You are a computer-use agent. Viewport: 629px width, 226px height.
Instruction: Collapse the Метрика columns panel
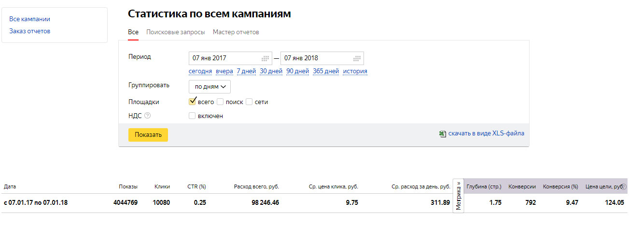[x=458, y=196]
